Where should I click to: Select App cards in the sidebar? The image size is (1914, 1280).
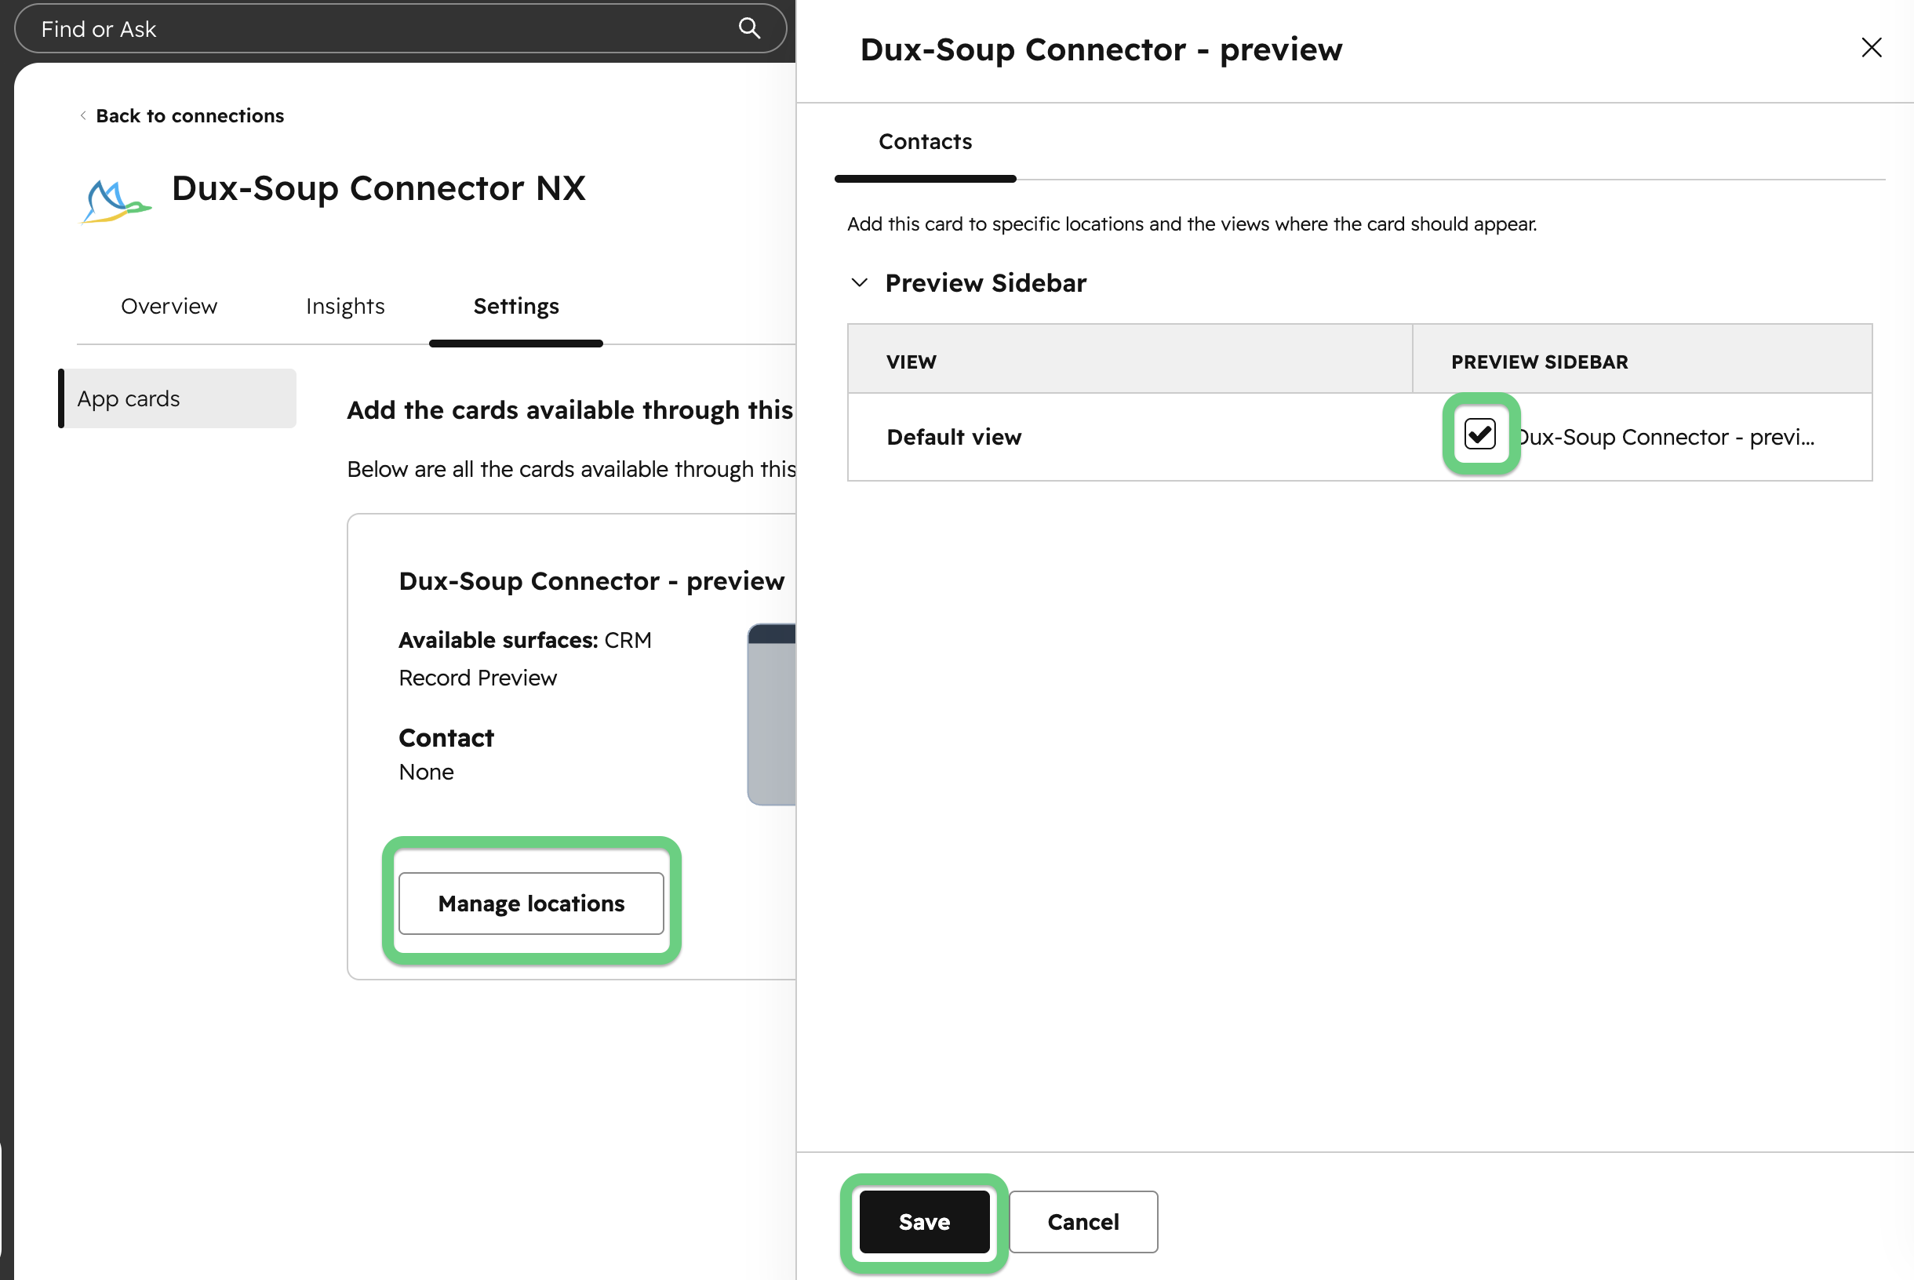point(177,398)
